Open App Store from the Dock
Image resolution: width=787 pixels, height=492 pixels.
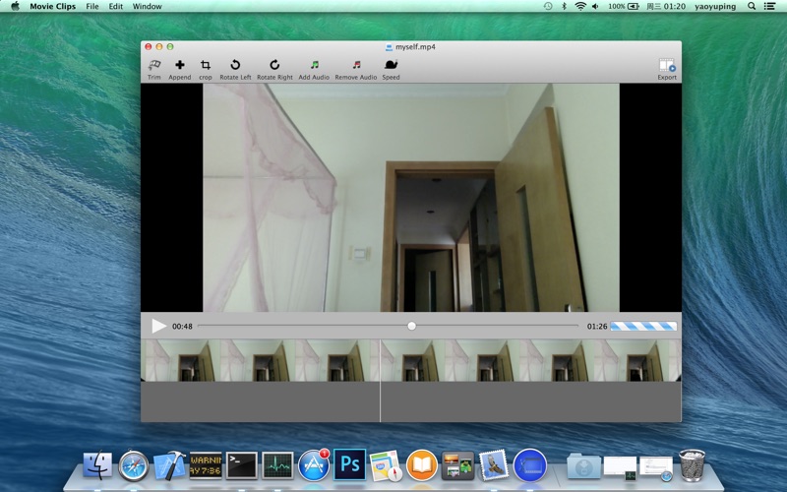click(314, 465)
